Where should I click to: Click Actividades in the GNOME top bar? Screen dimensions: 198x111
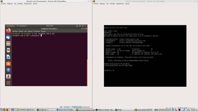click(11, 26)
